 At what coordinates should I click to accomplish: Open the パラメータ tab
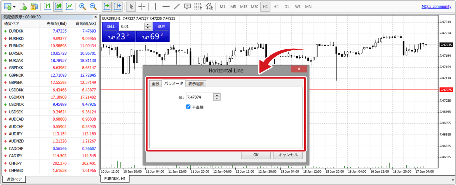pyautogui.click(x=174, y=84)
